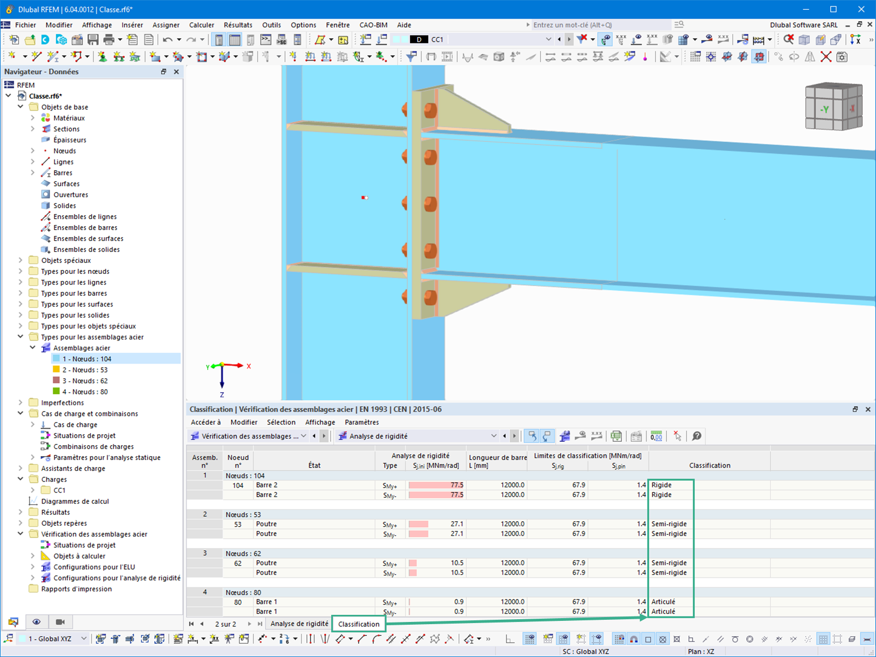
Task: Click the Print icon in toolbar
Action: [109, 39]
